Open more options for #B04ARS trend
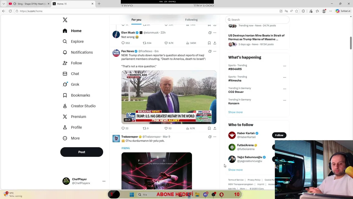The width and height of the screenshot is (353, 199). tap(285, 66)
